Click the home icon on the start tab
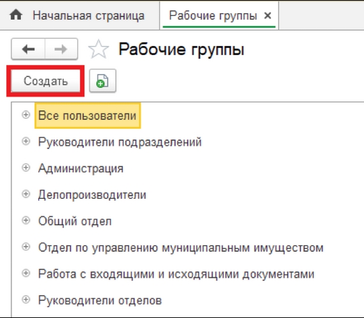Screen dimensions: 364x318 tap(16, 15)
